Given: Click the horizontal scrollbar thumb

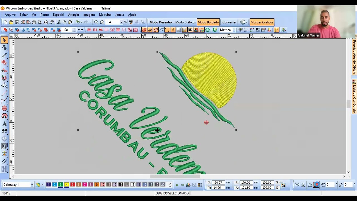Looking at the screenshot, I should 175,176.
